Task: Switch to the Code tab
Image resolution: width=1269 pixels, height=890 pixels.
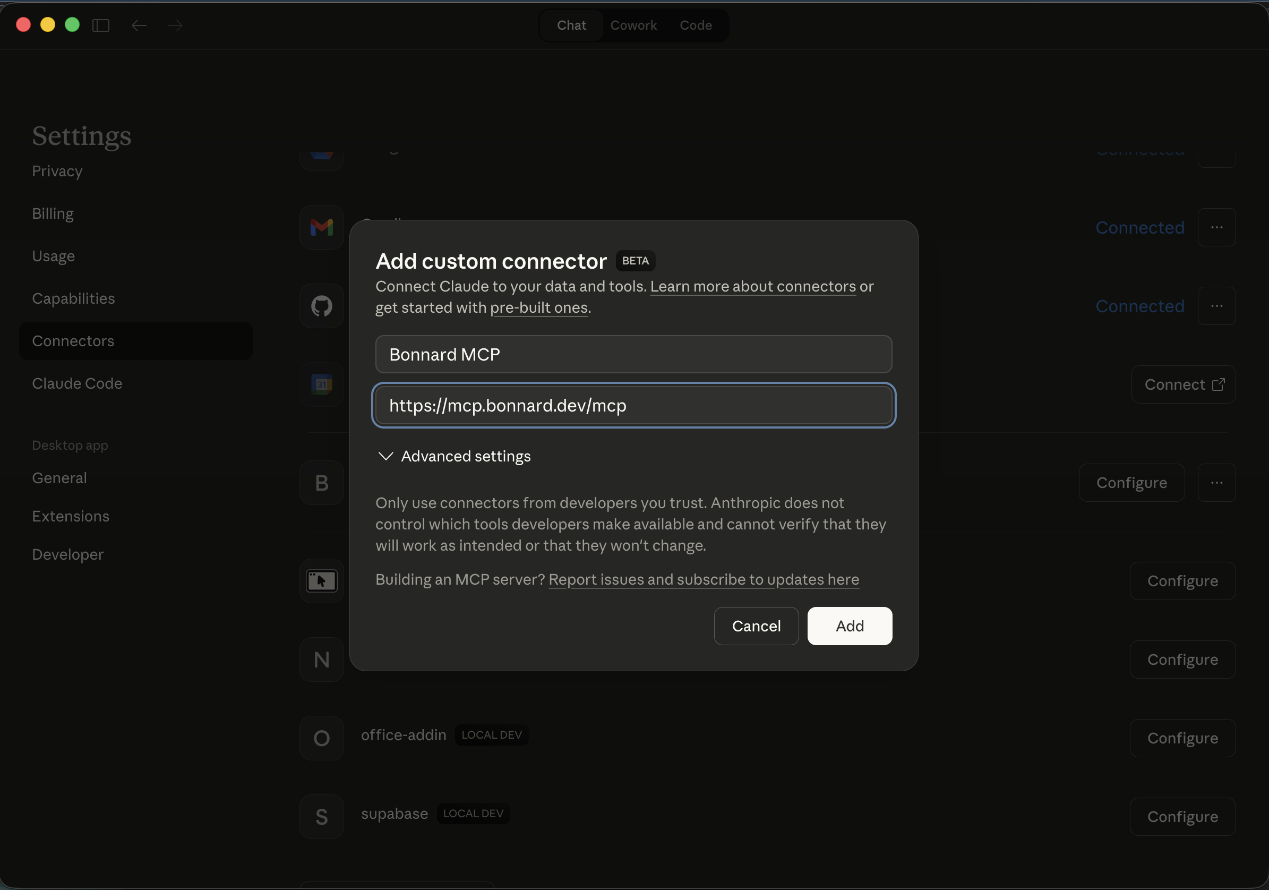Action: click(x=696, y=25)
